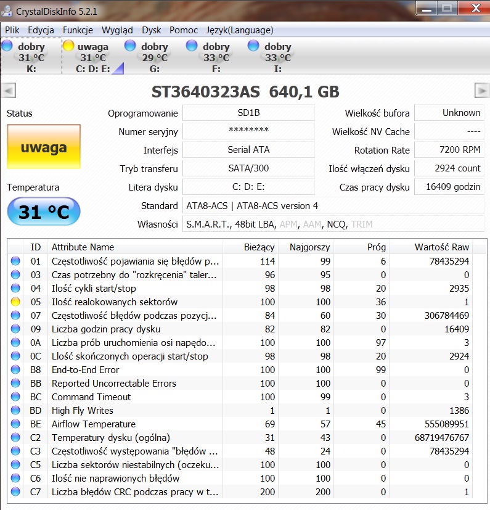Click the Próg column header
Viewport: 490px width, 510px height.
(x=362, y=247)
